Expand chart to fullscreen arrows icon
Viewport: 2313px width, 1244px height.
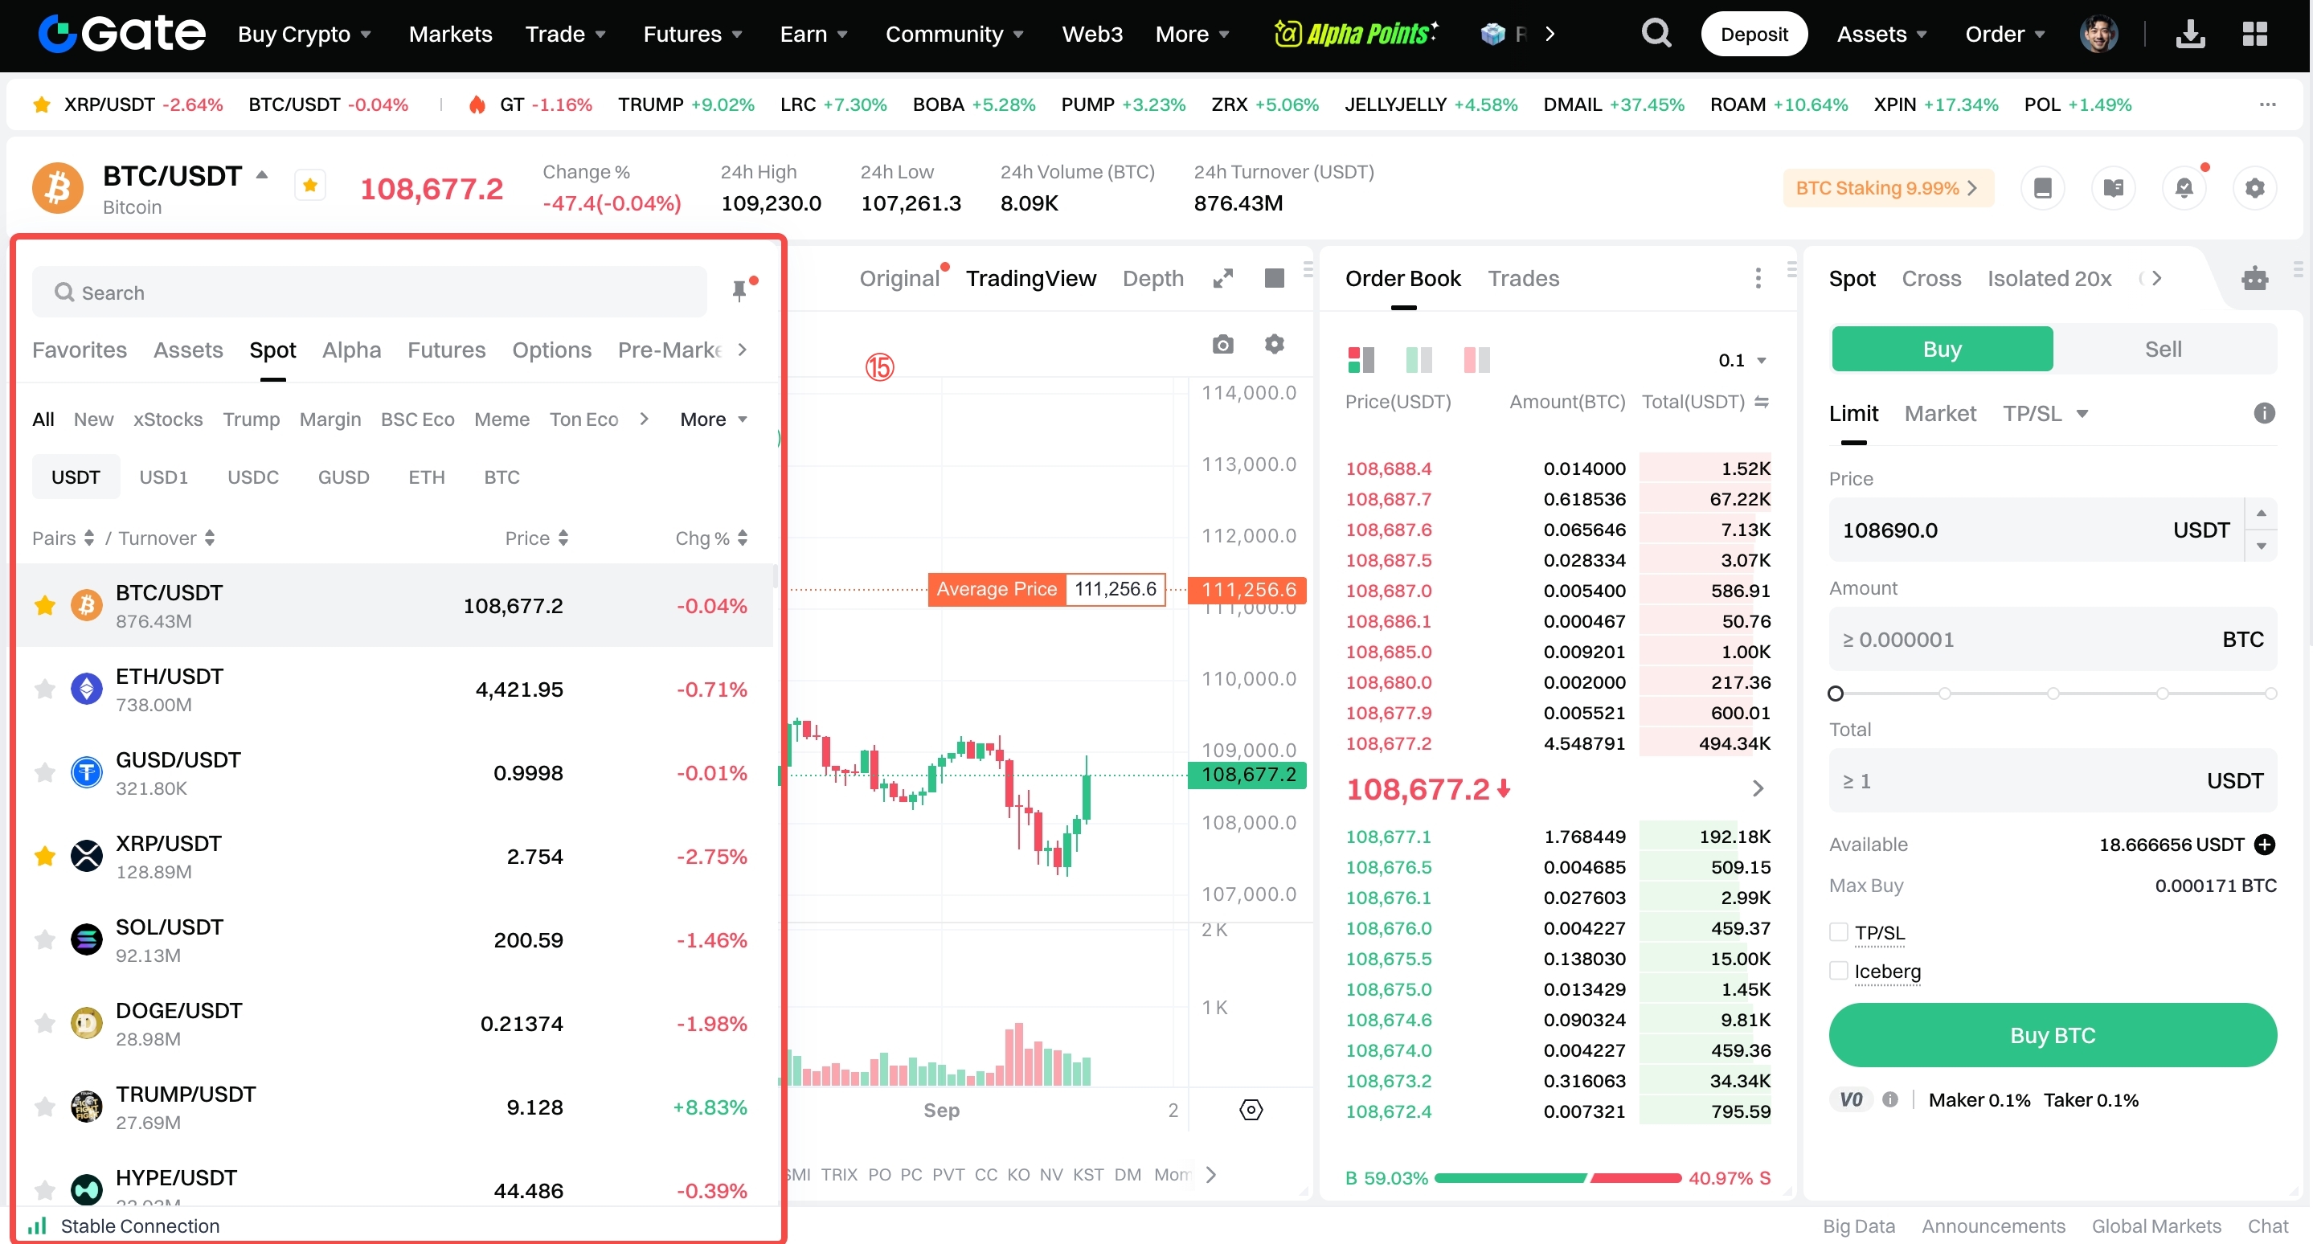point(1222,278)
